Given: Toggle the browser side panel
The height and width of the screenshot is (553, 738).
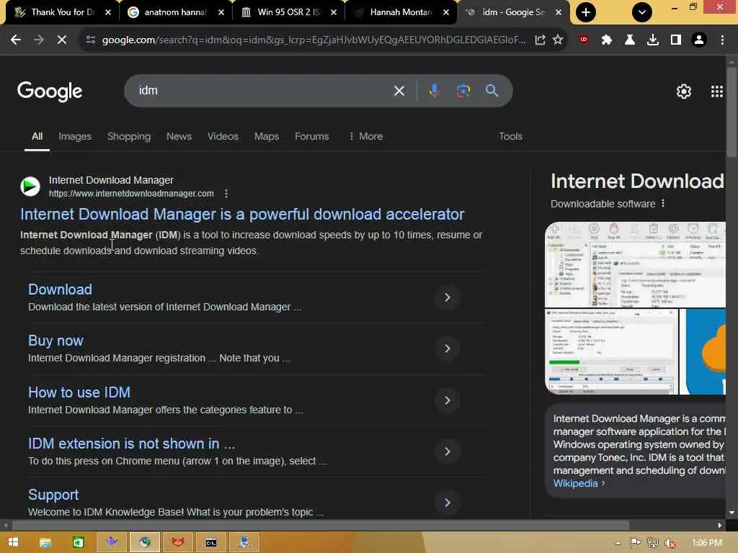Looking at the screenshot, I should [676, 40].
